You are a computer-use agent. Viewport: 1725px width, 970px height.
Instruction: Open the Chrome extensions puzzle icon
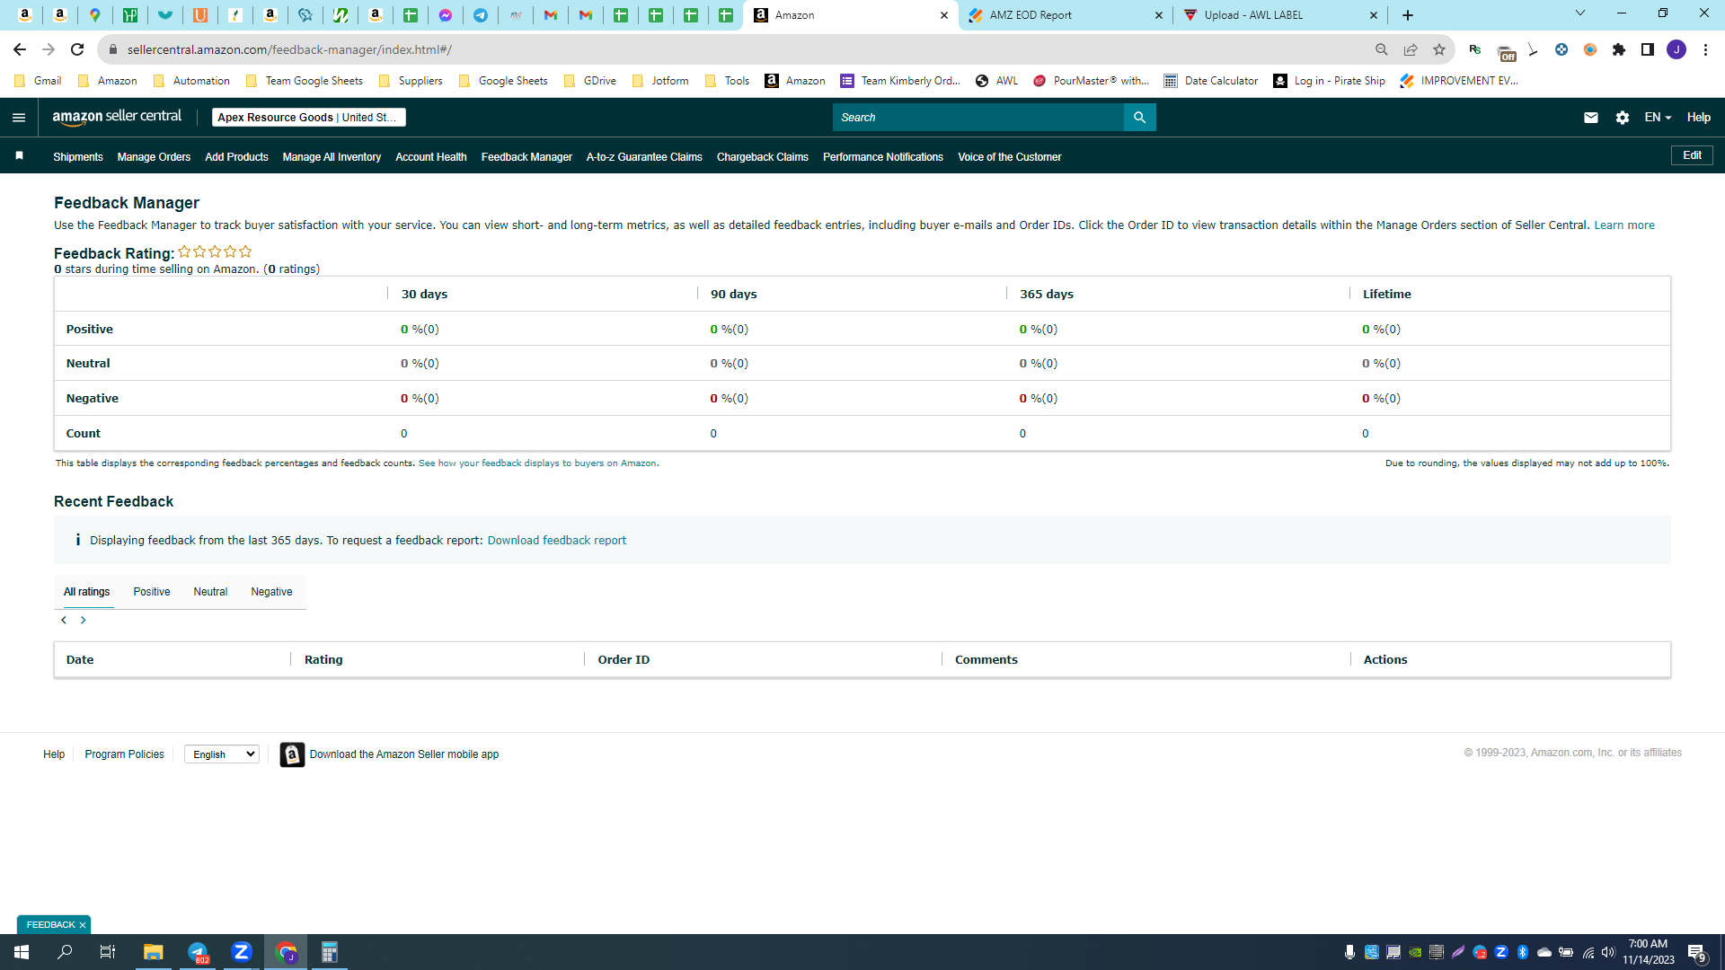(x=1619, y=49)
